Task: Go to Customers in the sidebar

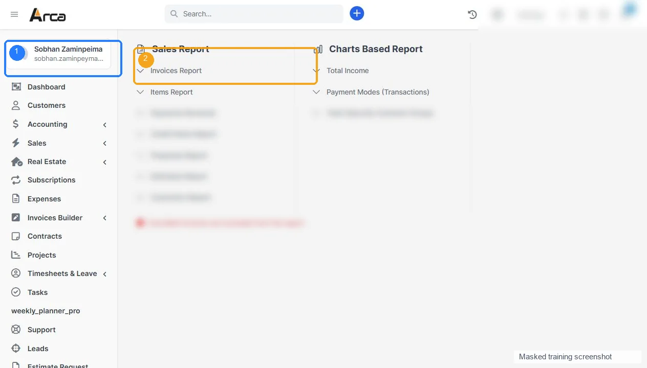Action: (x=59, y=105)
